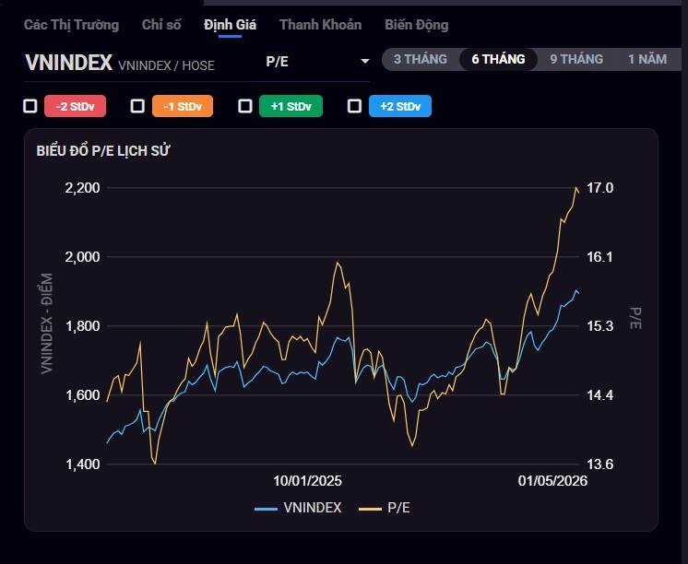Switch to 9 THÁNG time range

click(576, 59)
